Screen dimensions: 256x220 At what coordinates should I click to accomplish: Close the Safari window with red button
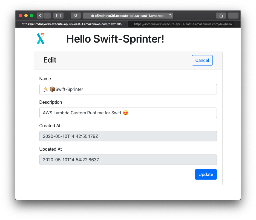(x=21, y=16)
